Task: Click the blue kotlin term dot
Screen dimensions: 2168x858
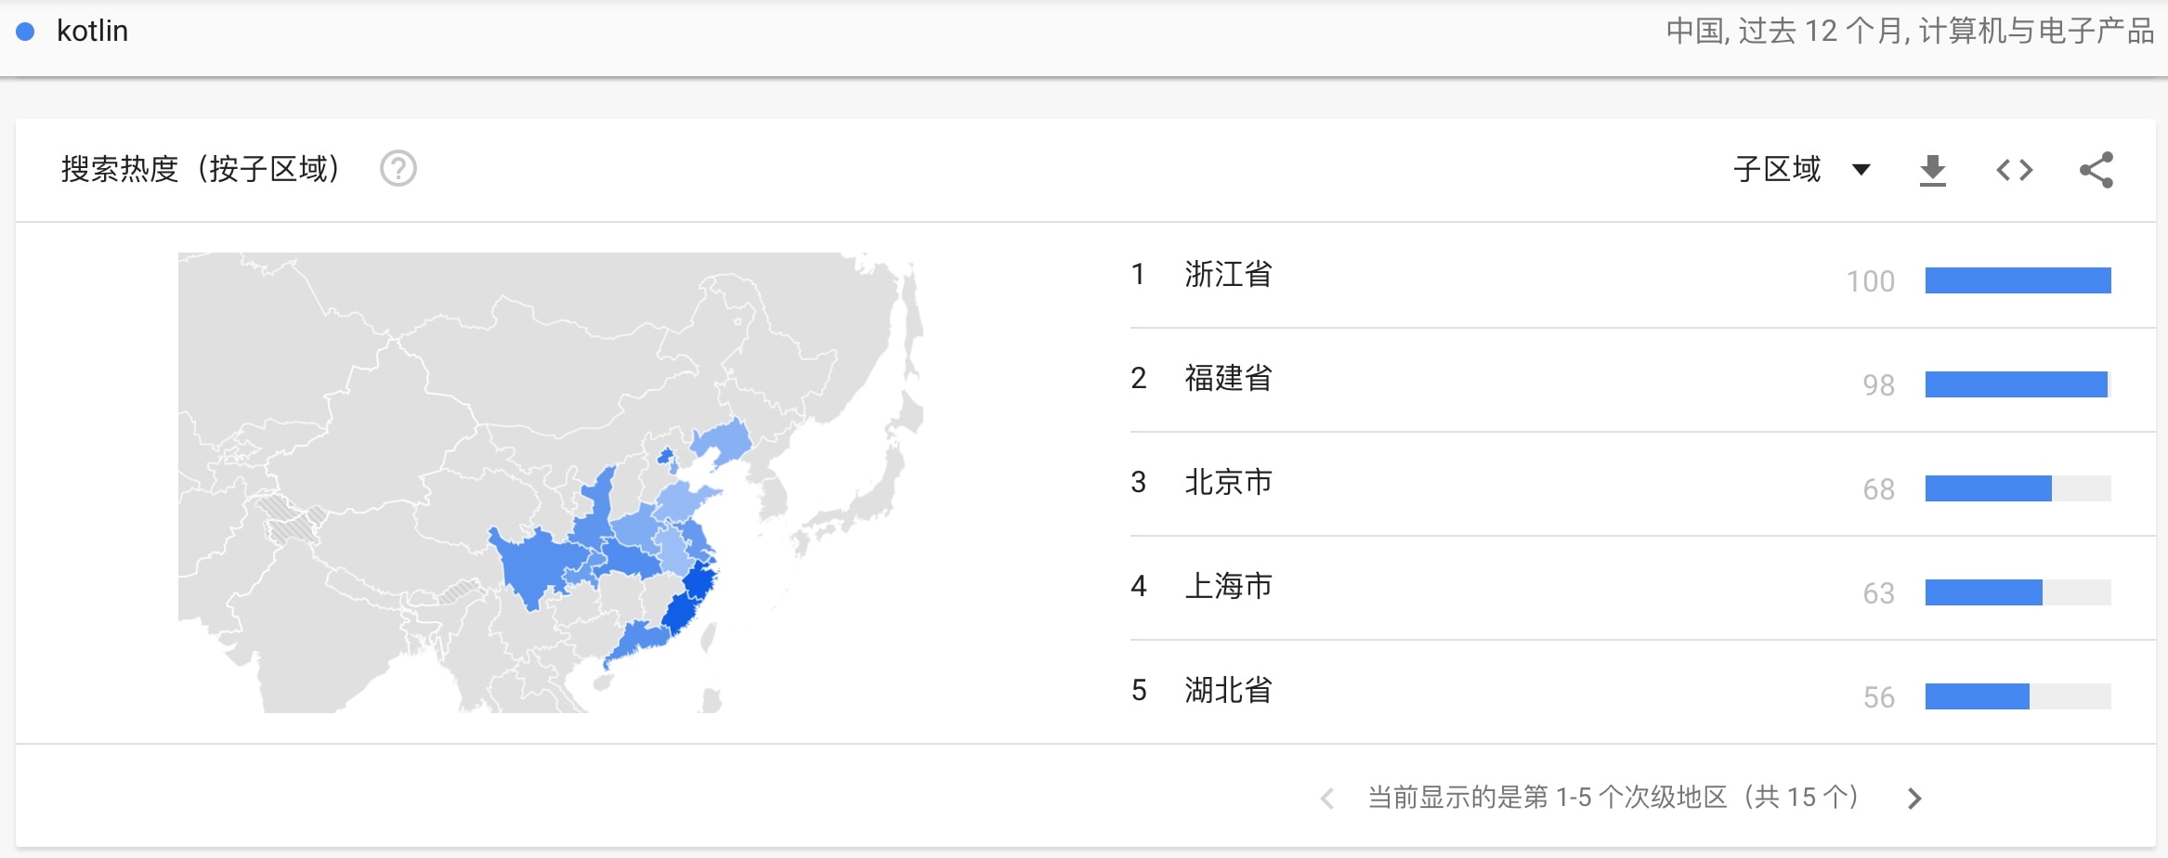Action: pos(26,32)
